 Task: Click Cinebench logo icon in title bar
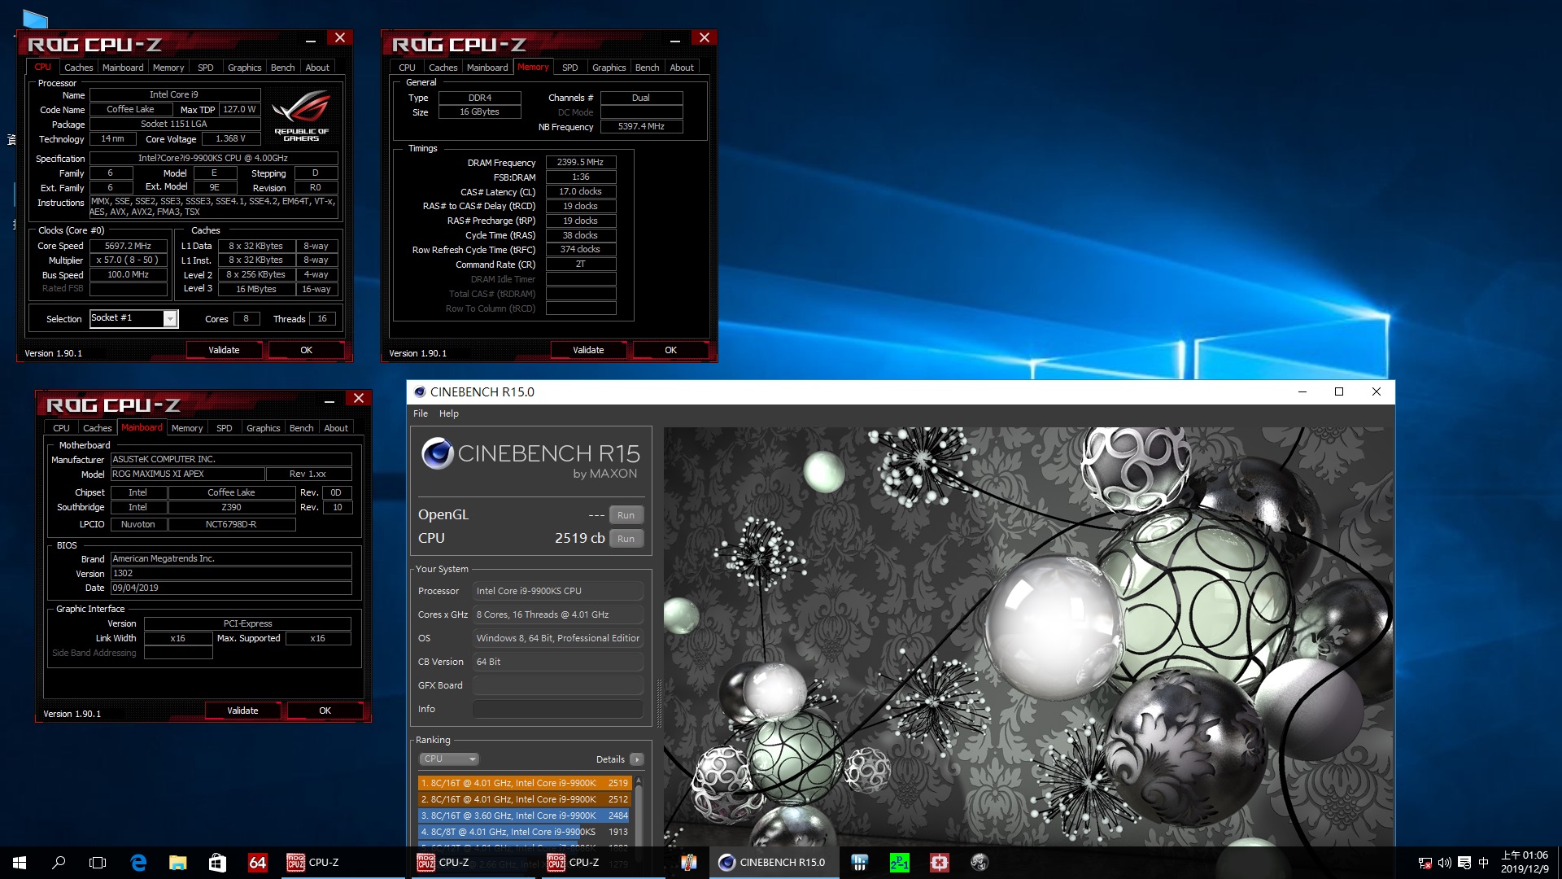[420, 391]
